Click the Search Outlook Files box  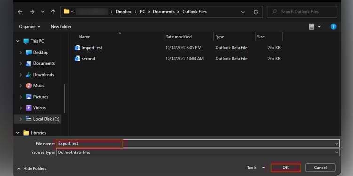pos(302,12)
